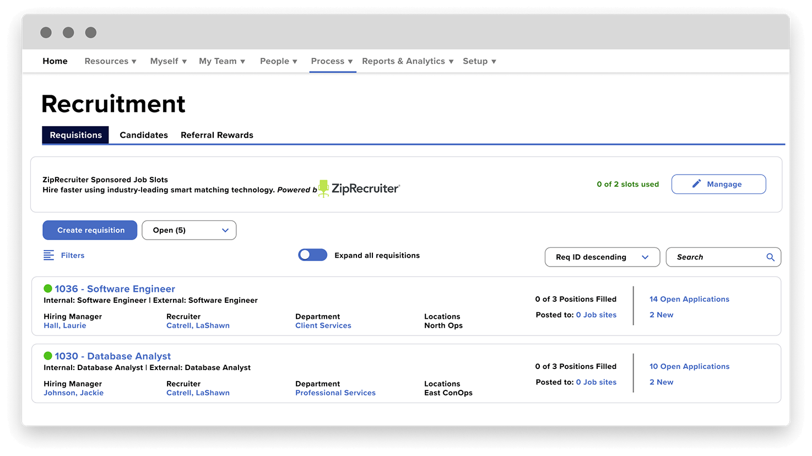Screen dimensions: 812x456
Task: Open Client Services department link
Action: point(323,325)
